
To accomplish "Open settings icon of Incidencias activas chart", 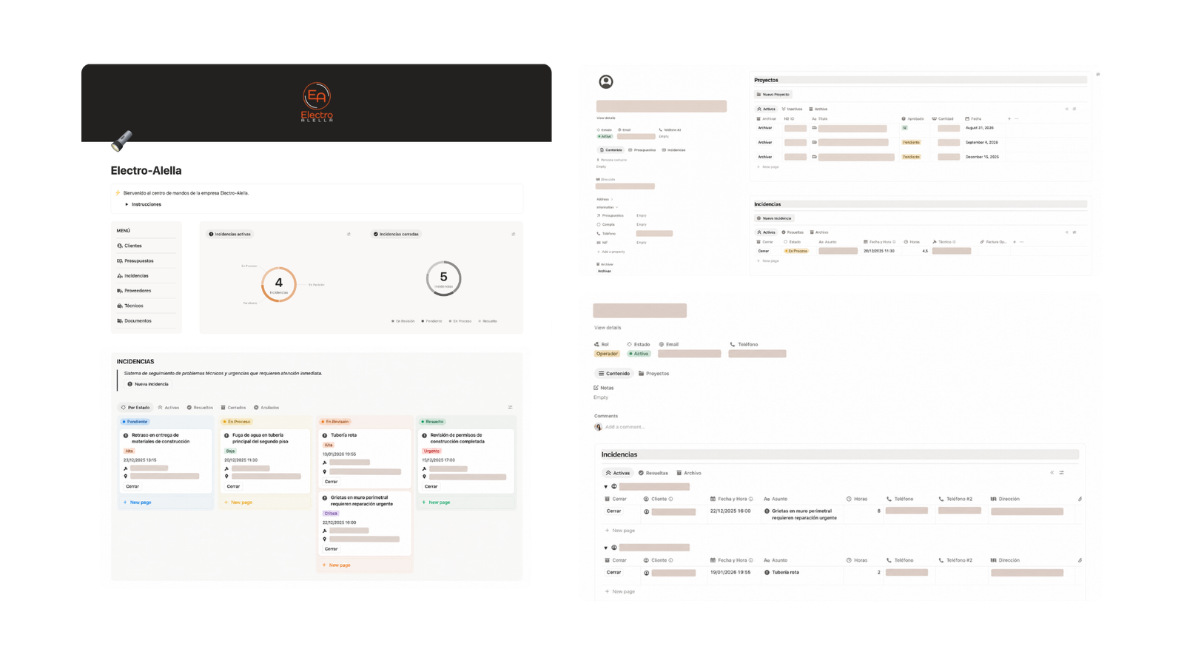I will 349,234.
